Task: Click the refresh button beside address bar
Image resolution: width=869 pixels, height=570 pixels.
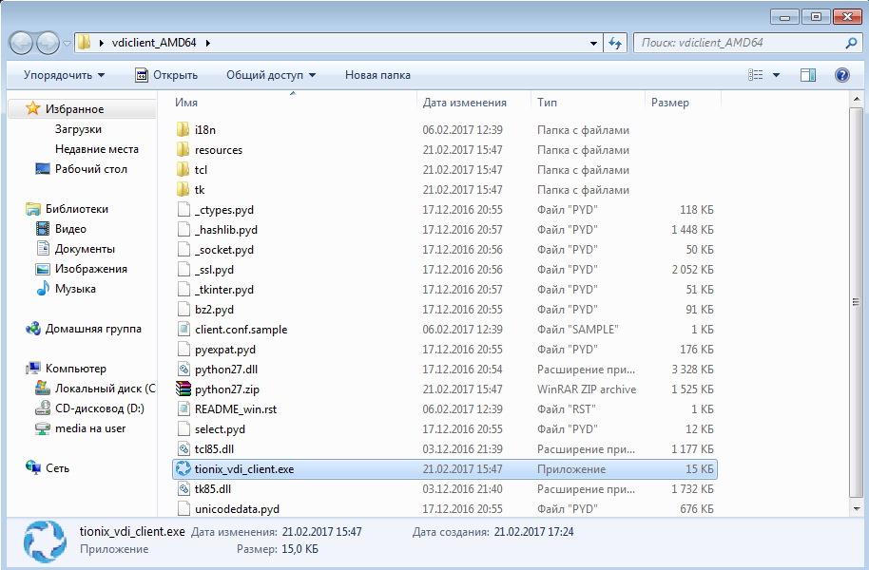Action: pyautogui.click(x=615, y=43)
